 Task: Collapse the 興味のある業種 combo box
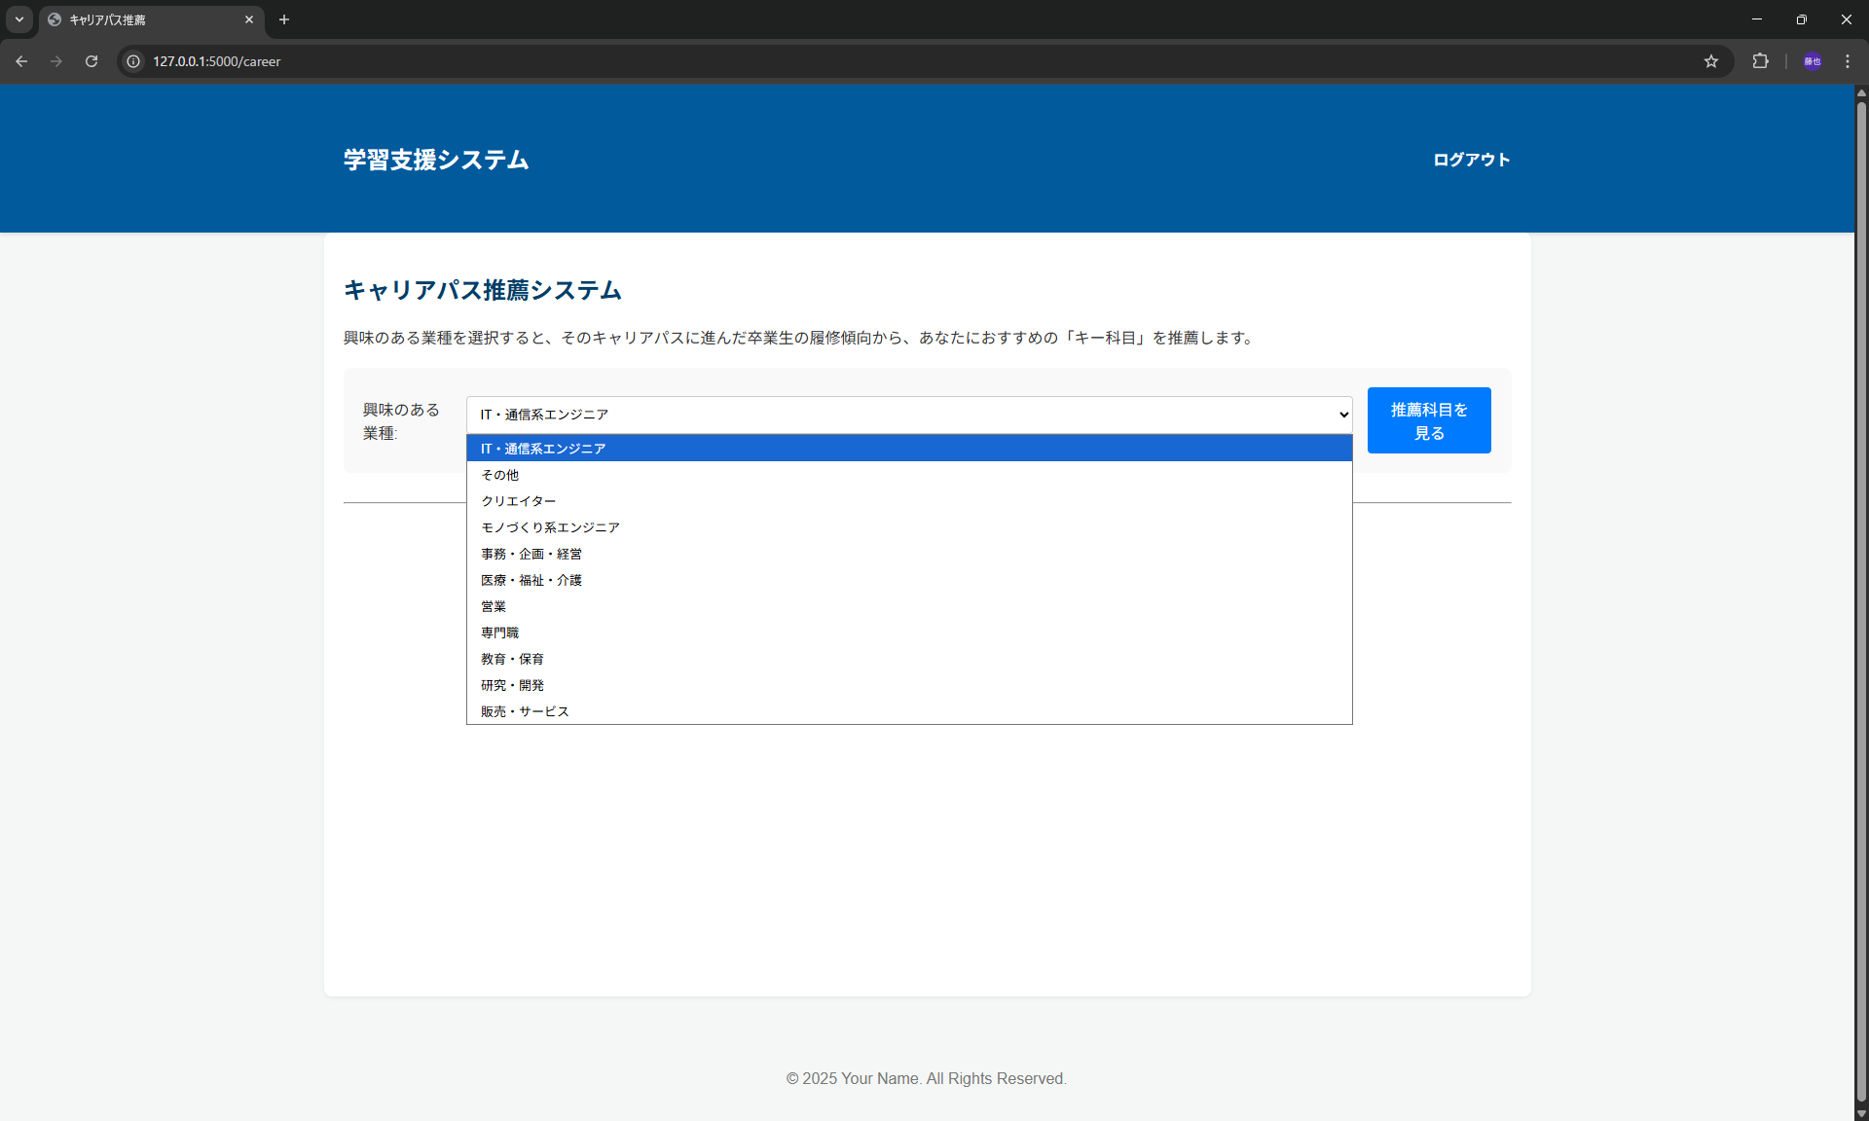pyautogui.click(x=908, y=415)
